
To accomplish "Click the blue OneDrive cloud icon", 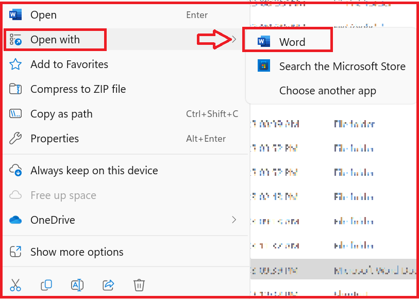I will pyautogui.click(x=15, y=220).
